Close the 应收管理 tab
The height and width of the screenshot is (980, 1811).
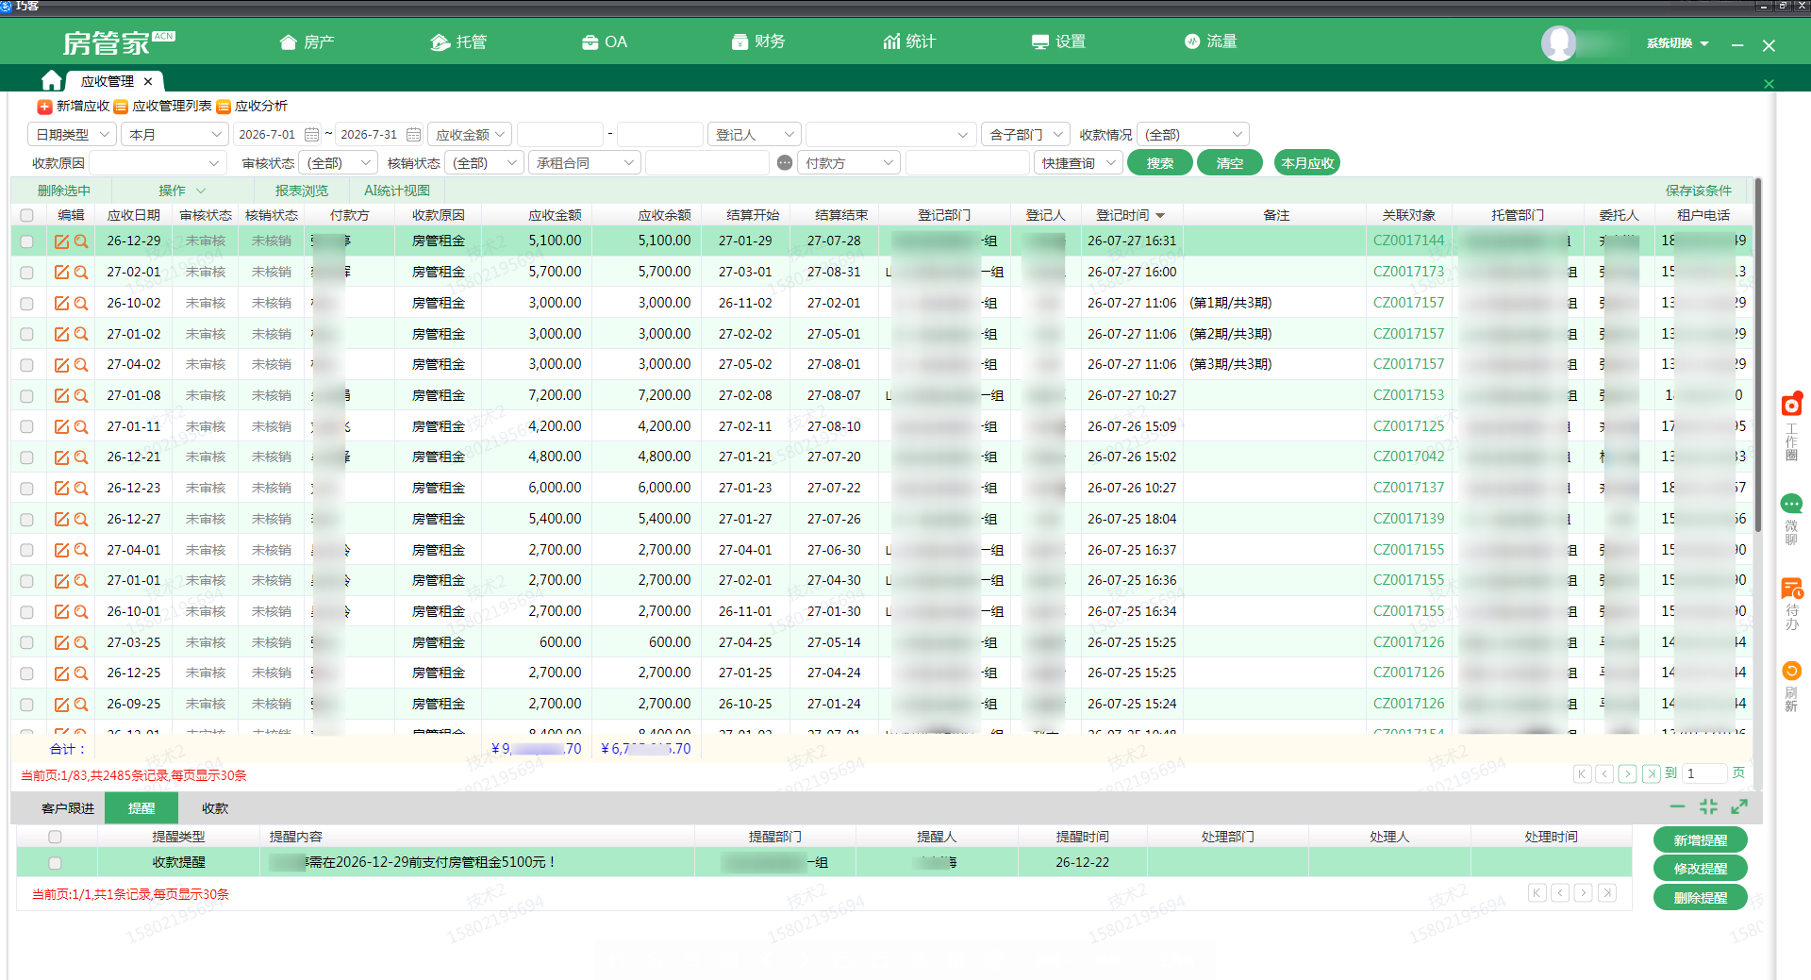click(148, 81)
